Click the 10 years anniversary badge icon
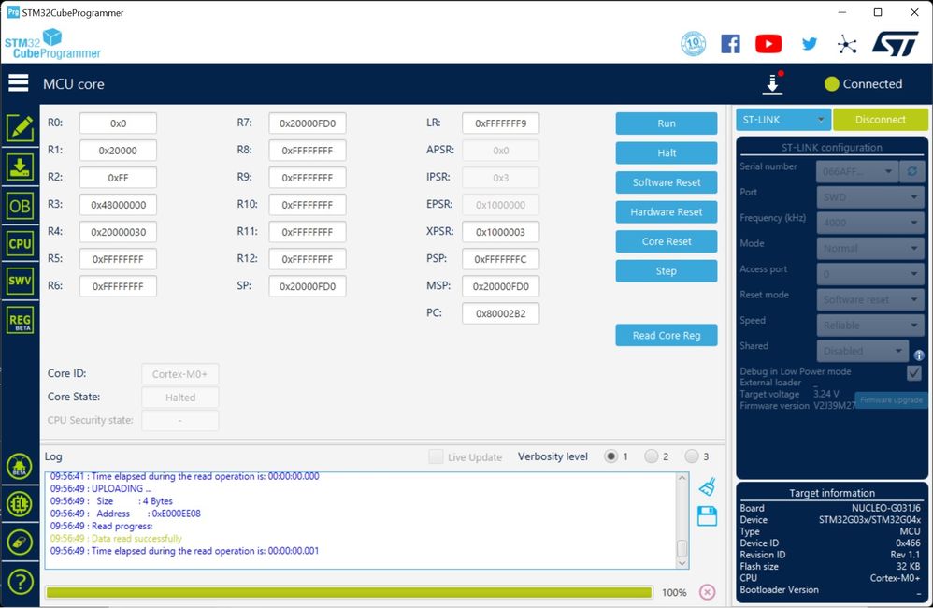The height and width of the screenshot is (608, 933). pos(693,43)
